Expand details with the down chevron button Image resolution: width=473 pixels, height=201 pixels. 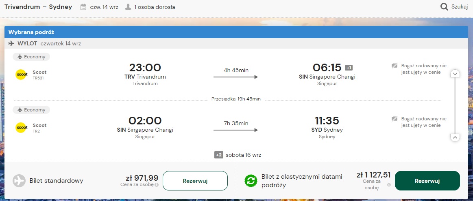tap(455, 73)
